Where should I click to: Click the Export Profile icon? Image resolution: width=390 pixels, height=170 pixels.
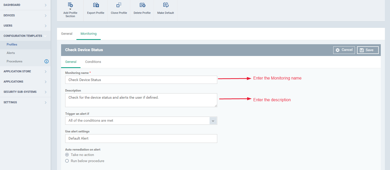click(x=96, y=5)
